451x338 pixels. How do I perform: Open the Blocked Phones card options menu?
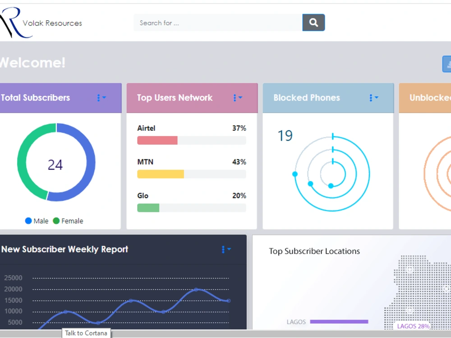[x=373, y=98]
